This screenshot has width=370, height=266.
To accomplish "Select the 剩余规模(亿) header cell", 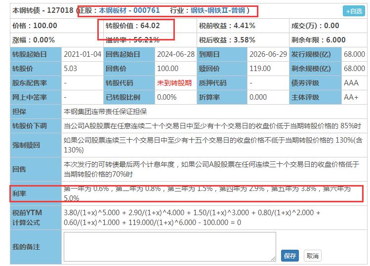I will (316, 69).
